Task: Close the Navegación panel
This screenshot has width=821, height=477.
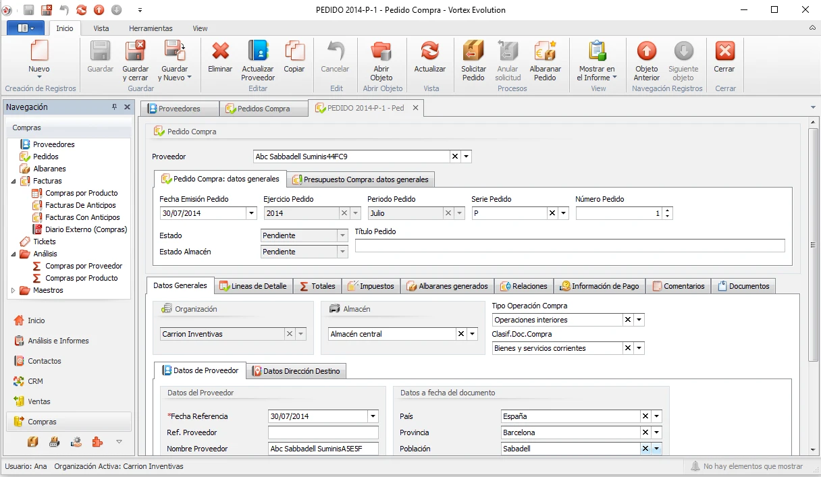Action: (127, 107)
